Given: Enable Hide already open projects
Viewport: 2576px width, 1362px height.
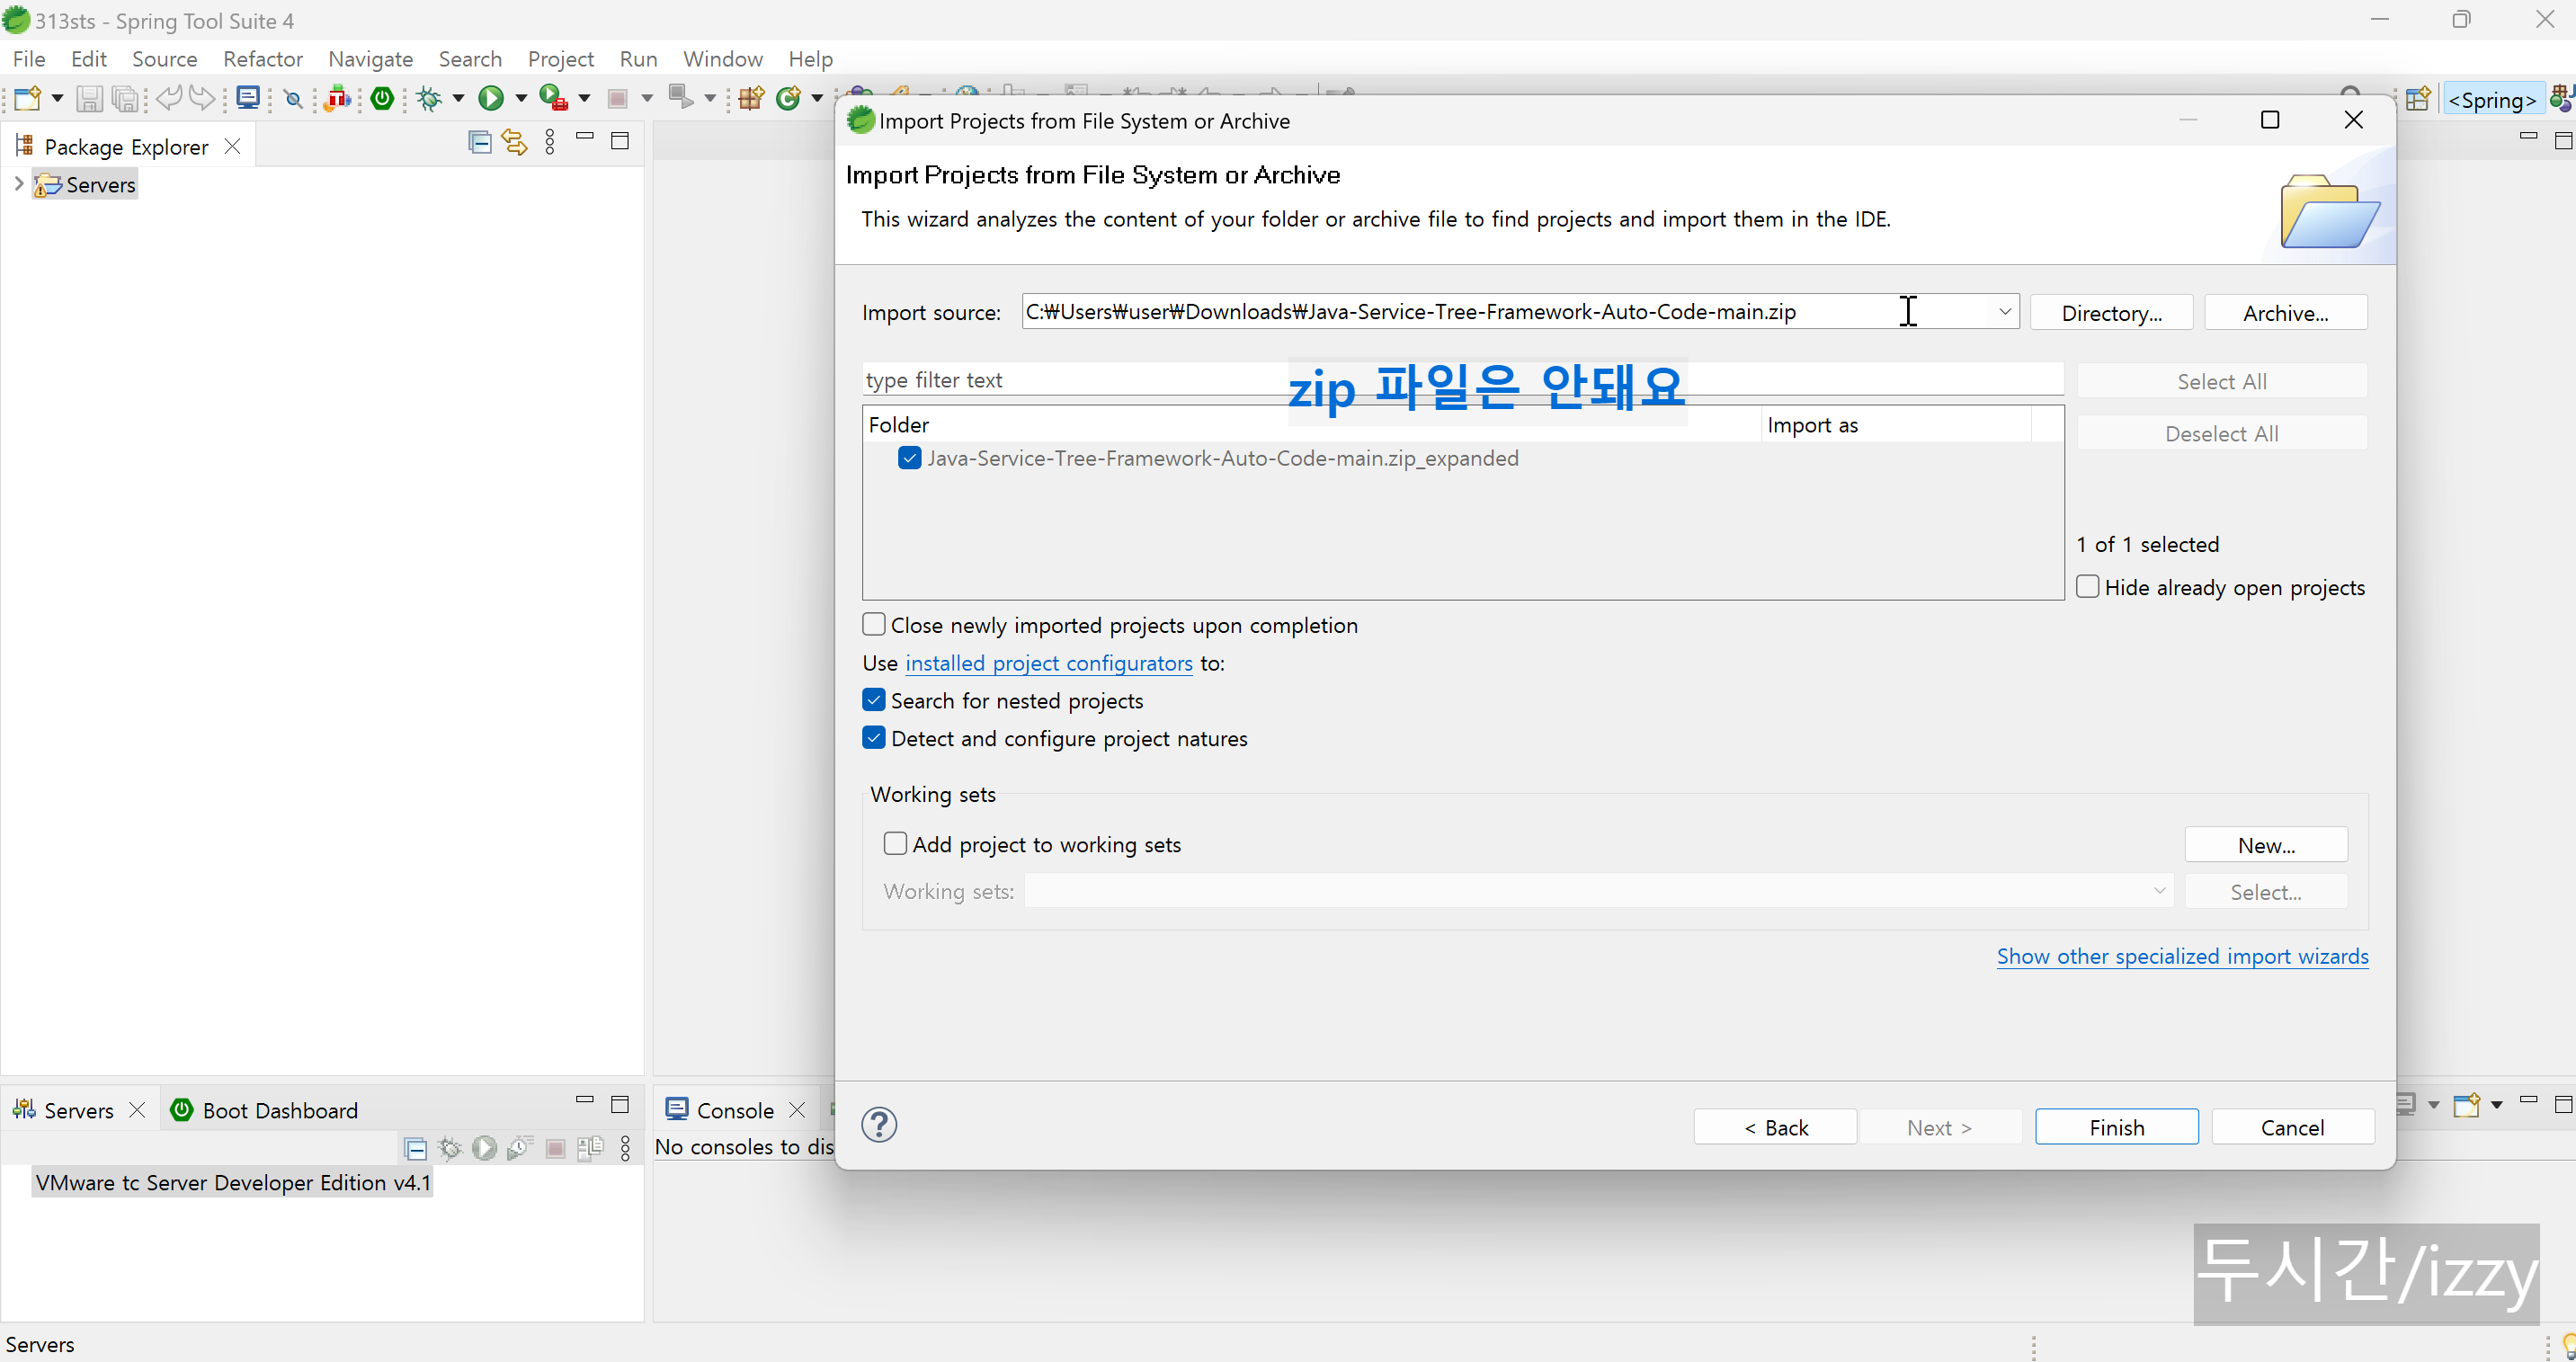Looking at the screenshot, I should tap(2087, 587).
